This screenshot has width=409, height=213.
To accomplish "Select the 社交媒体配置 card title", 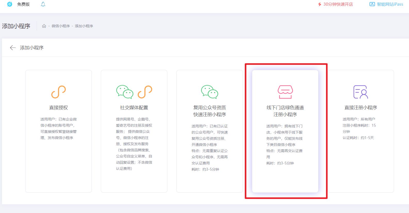I will [134, 108].
